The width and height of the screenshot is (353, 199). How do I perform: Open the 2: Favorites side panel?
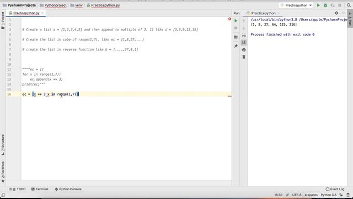(x=3, y=172)
